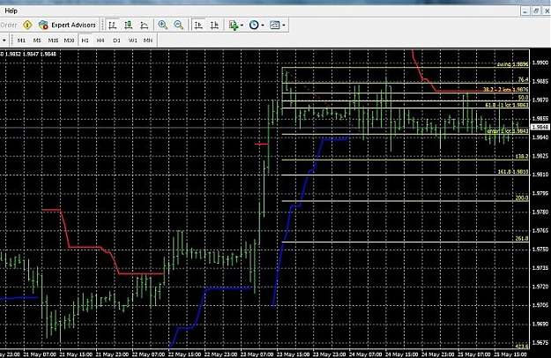This screenshot has width=551, height=358.
Task: Expand the dropdown arrow left of M1
Action: [x=4, y=41]
